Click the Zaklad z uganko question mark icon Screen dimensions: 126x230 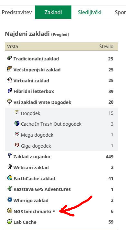[10, 156]
